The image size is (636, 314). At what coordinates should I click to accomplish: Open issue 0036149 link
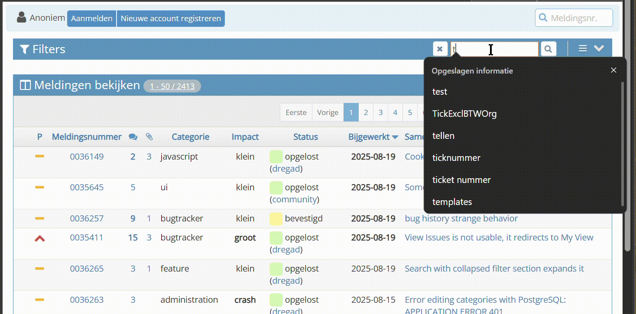(x=87, y=157)
